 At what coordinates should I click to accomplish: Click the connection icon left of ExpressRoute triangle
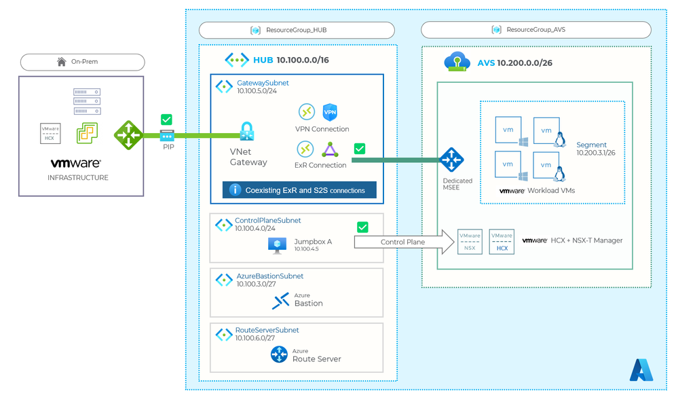point(305,149)
